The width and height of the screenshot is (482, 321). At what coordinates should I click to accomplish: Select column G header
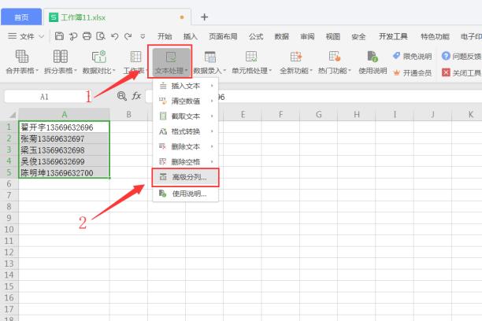(319, 115)
